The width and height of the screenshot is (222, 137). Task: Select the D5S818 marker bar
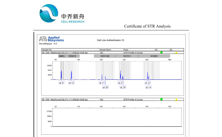point(72,56)
